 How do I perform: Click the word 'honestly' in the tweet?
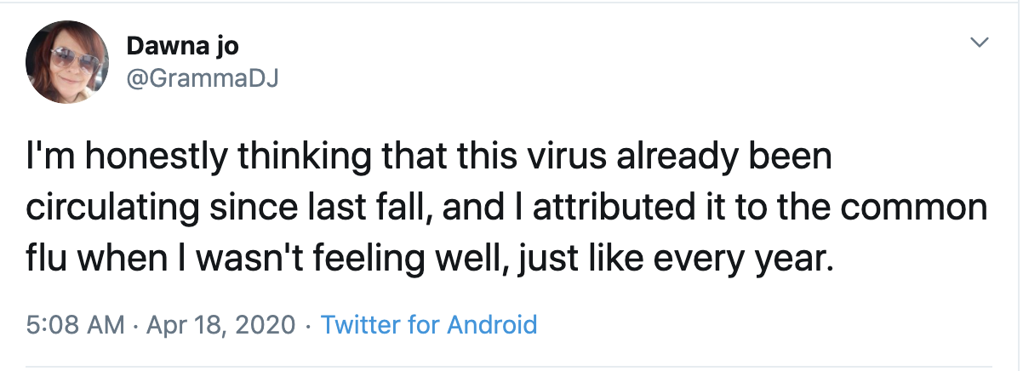(157, 160)
